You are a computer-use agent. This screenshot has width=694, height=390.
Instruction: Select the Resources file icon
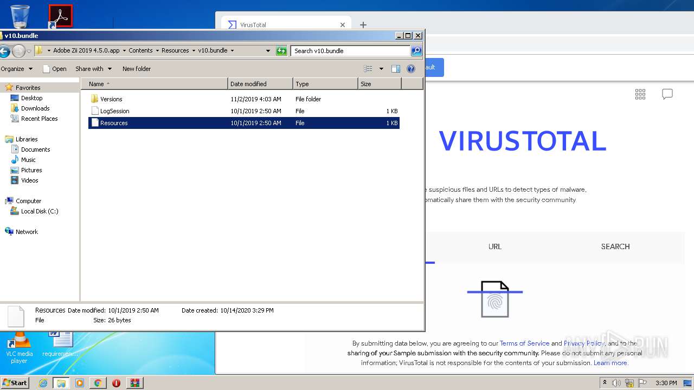95,123
